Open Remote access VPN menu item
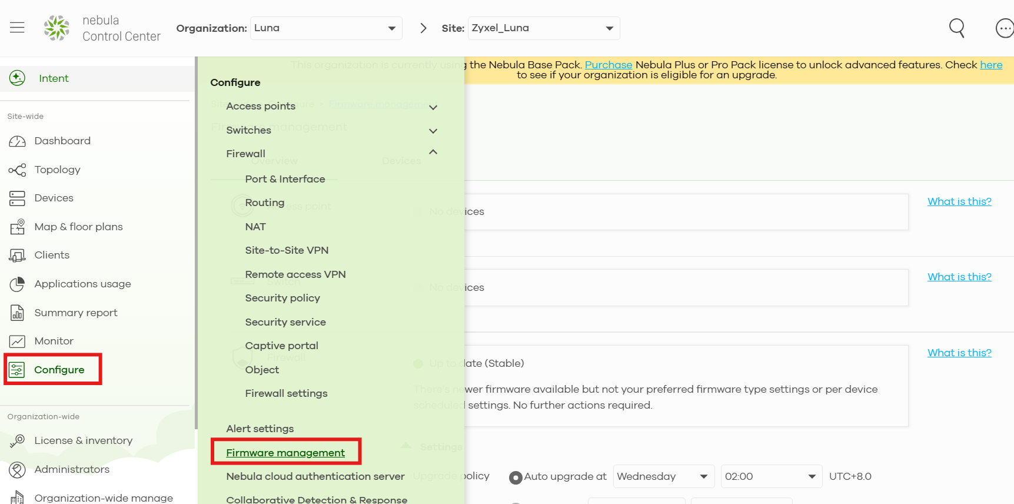Viewport: 1014px width, 504px height. [x=295, y=274]
